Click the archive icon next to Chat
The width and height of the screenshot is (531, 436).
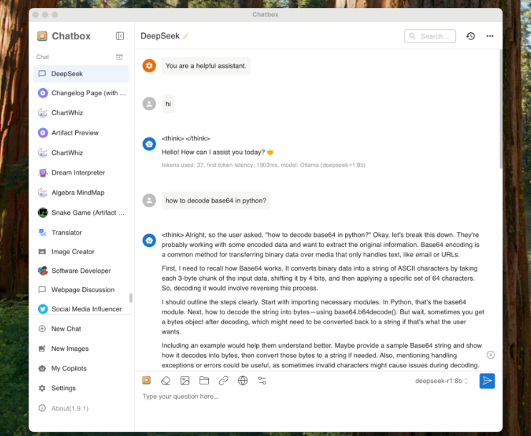click(x=120, y=57)
